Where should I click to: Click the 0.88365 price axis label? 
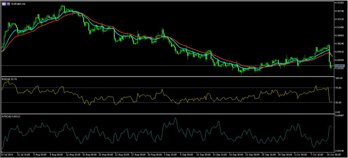[x=340, y=68]
